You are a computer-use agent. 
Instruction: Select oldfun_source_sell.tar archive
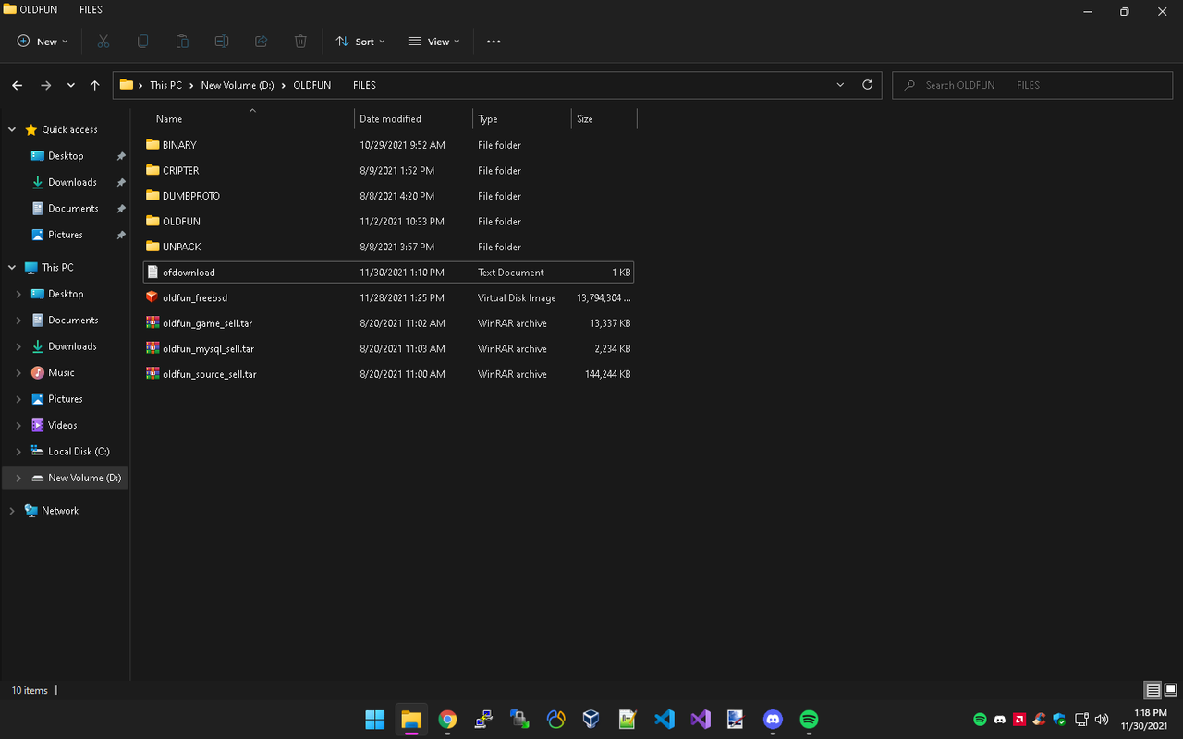pos(388,374)
